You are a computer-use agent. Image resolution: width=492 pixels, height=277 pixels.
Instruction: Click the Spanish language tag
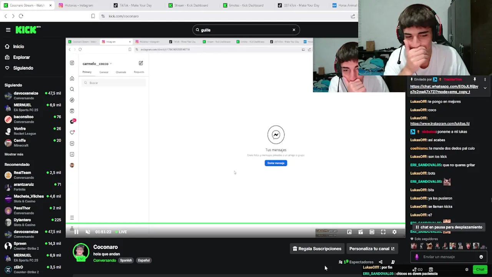(126, 260)
